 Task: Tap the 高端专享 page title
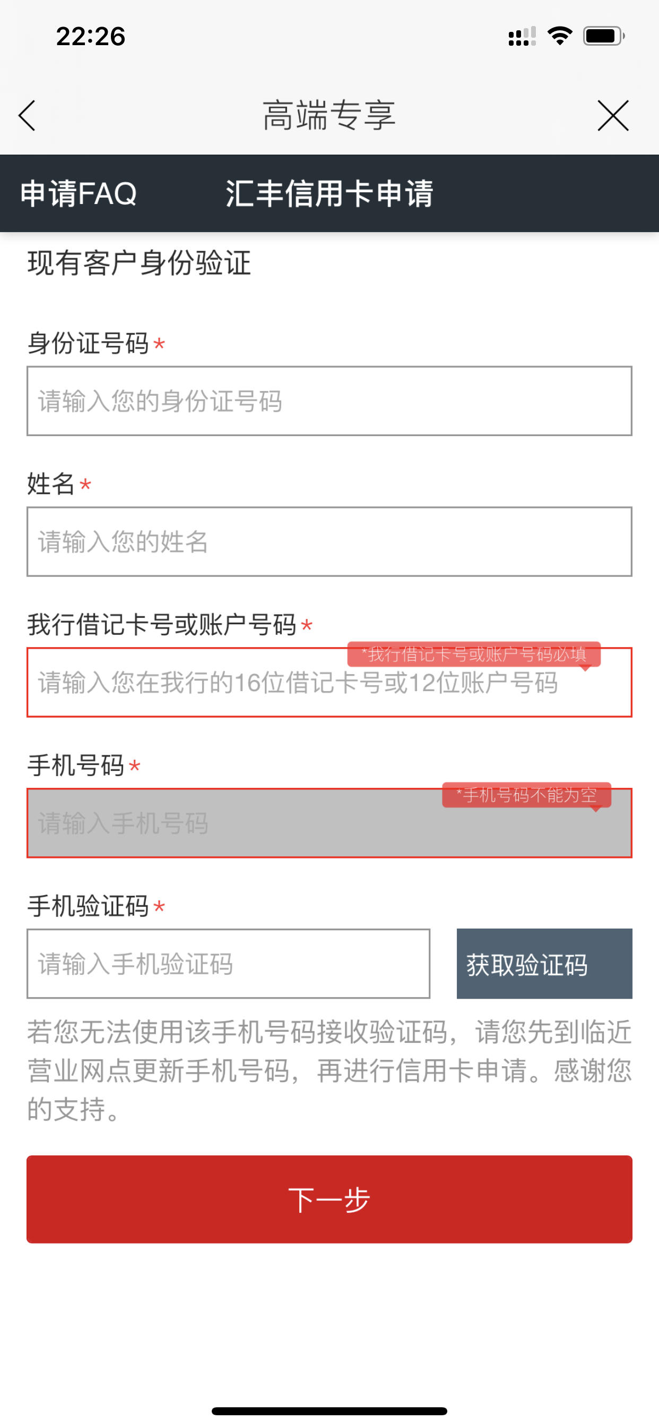point(329,115)
